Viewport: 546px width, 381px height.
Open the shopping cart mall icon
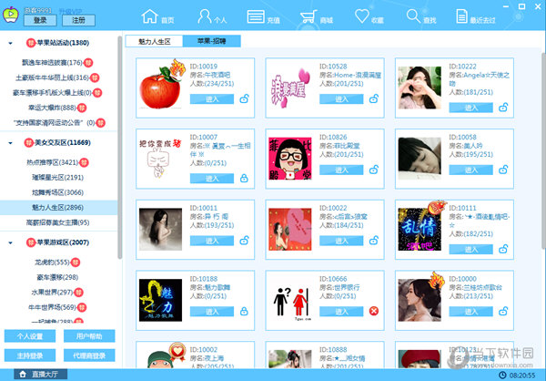click(x=308, y=16)
